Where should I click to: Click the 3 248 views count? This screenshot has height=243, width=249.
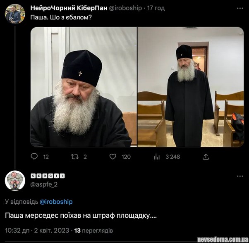172,157
